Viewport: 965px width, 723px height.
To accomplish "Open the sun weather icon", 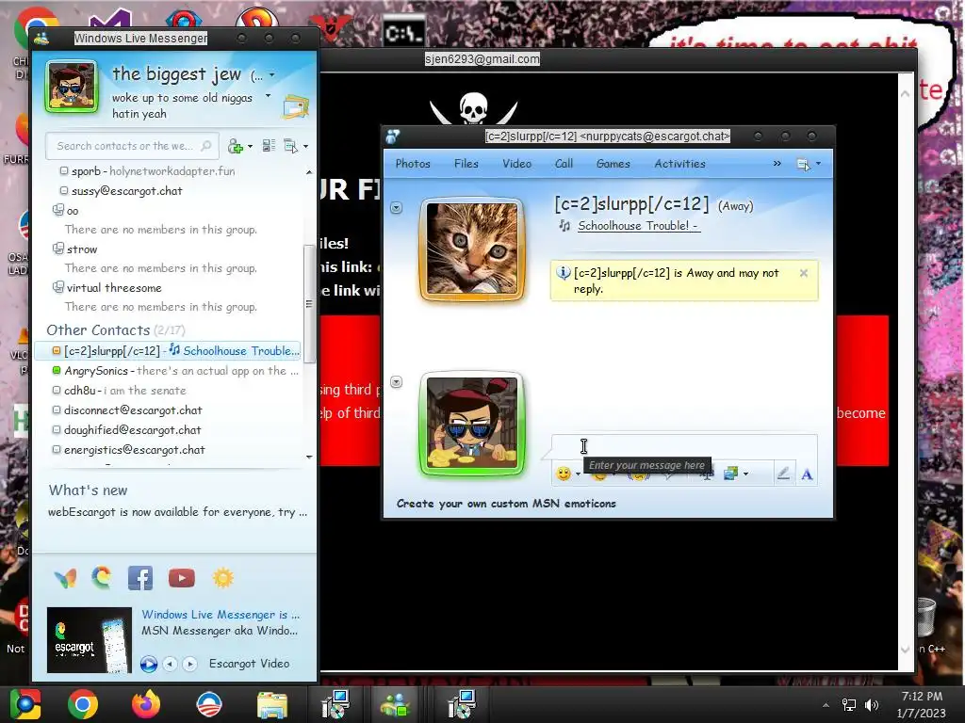I will (222, 578).
